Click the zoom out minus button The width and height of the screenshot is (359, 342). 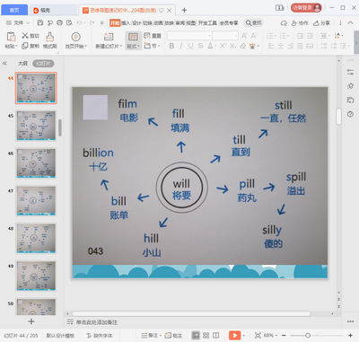284,336
